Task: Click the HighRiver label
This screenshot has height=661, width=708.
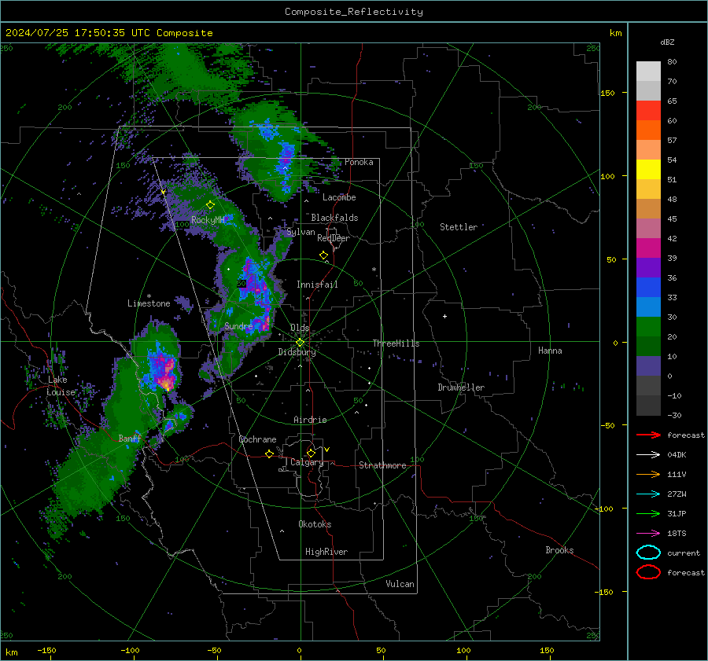Action: click(326, 552)
